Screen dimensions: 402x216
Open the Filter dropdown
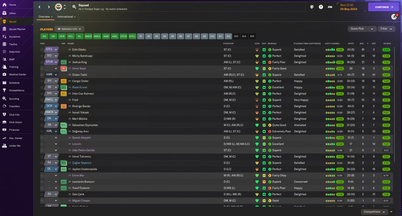(x=386, y=29)
